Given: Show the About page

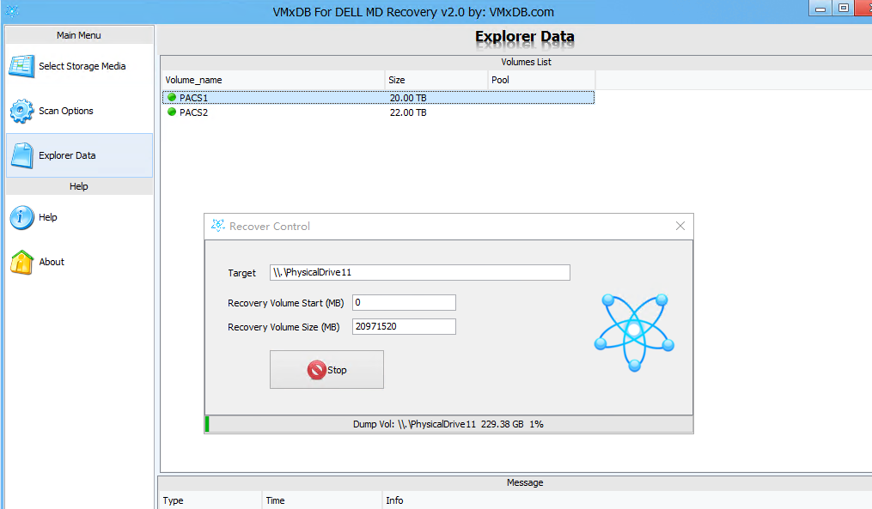Looking at the screenshot, I should (x=80, y=263).
